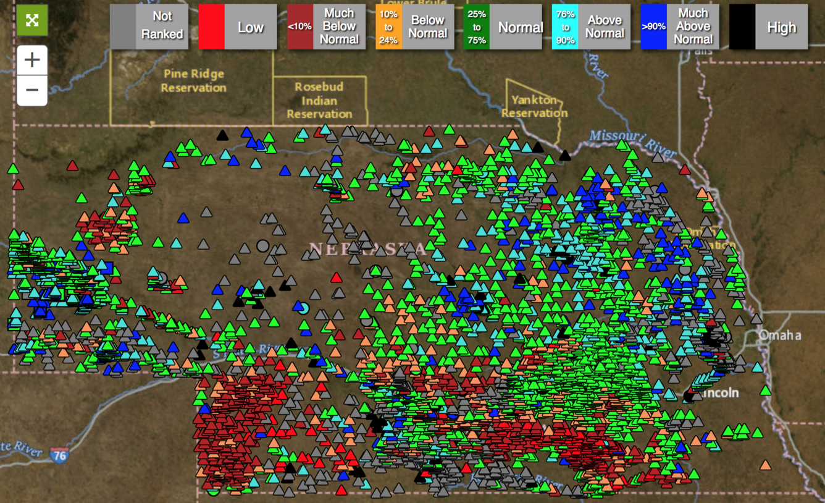825x503 pixels.
Task: Zoom in on the map
Action: pyautogui.click(x=31, y=59)
